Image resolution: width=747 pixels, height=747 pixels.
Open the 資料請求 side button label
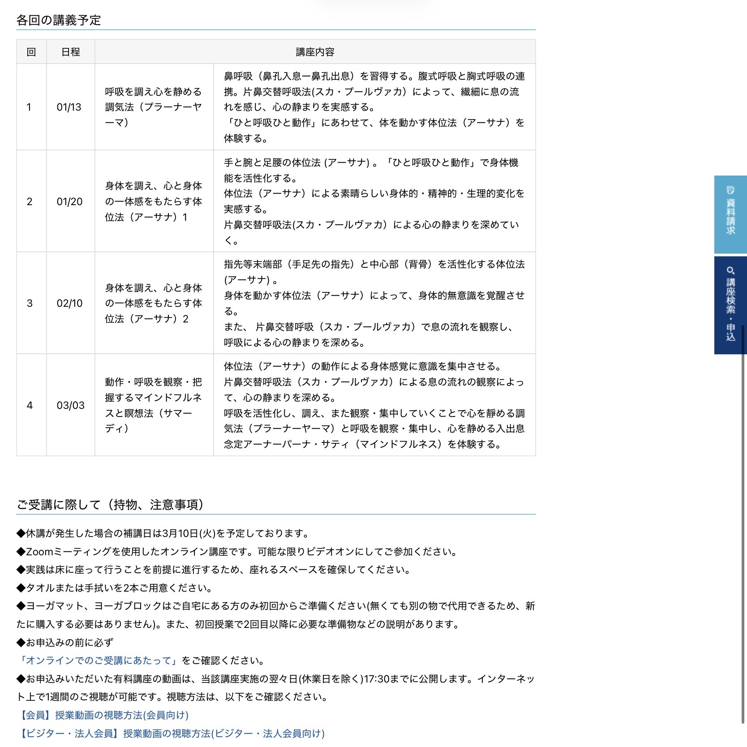tap(730, 217)
